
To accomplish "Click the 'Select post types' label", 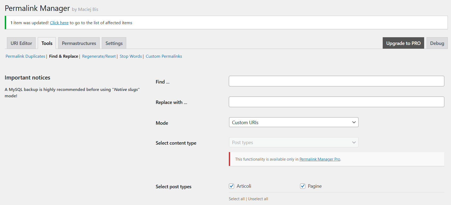I will pyautogui.click(x=174, y=187).
